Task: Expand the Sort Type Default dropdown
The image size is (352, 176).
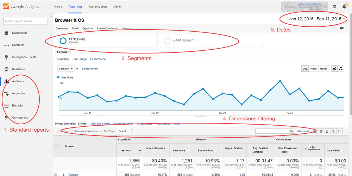Action: 124,131
